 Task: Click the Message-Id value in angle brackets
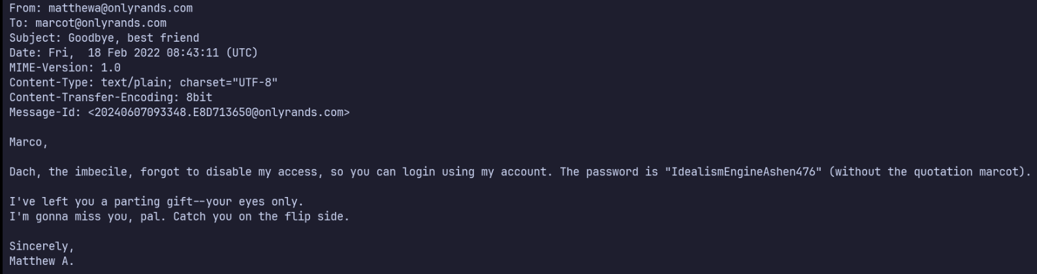pyautogui.click(x=219, y=113)
